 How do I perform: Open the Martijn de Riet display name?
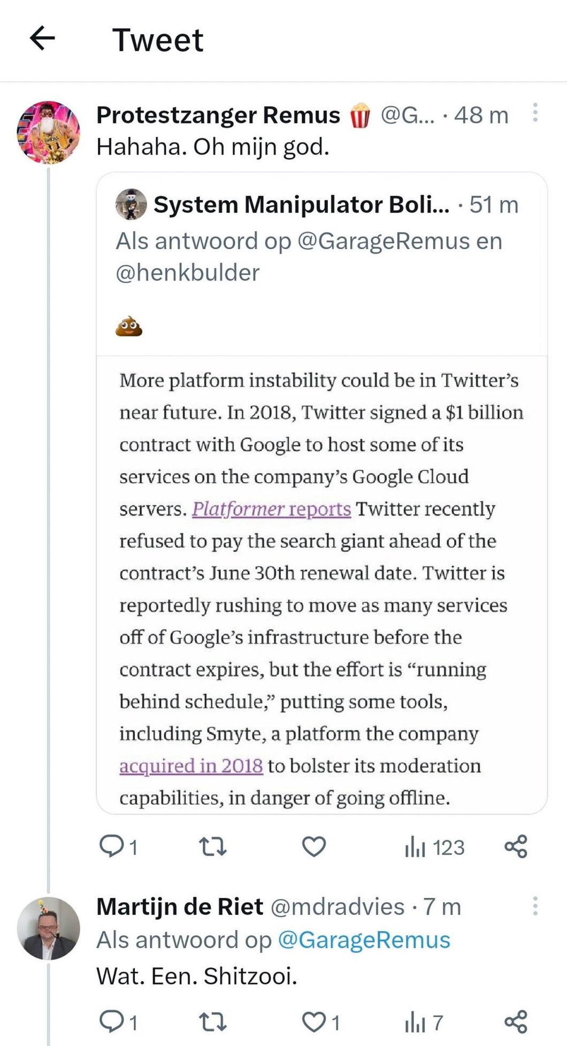coord(180,906)
